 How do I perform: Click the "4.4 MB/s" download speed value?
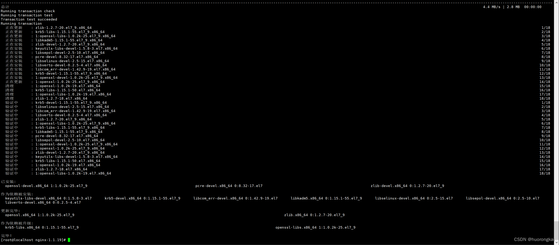point(491,7)
